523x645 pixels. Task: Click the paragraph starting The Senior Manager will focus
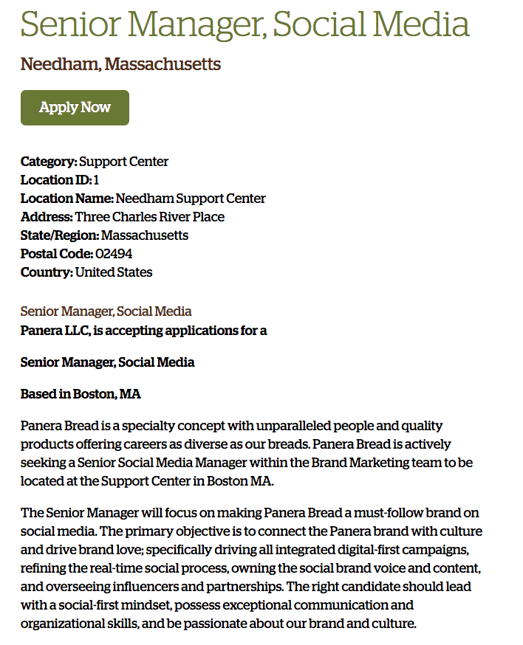[251, 568]
